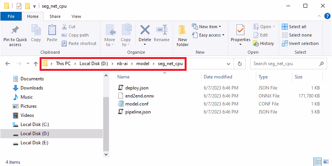
Task: Switch to Large icons view
Action: tap(326, 162)
